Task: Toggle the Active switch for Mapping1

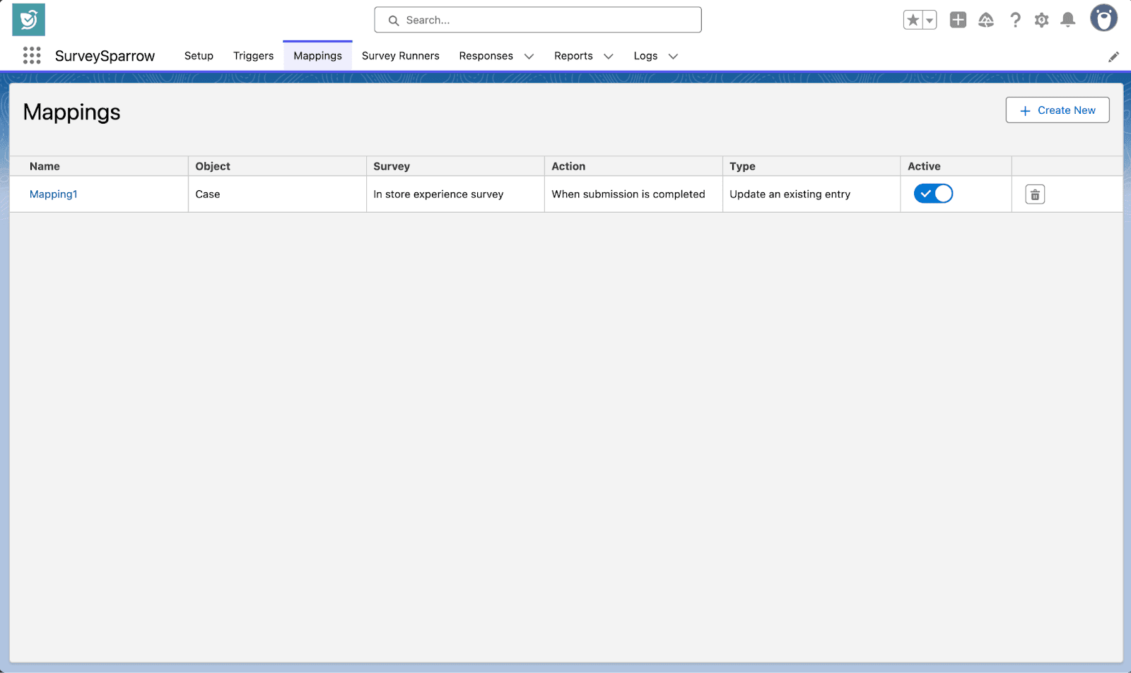Action: pos(933,194)
